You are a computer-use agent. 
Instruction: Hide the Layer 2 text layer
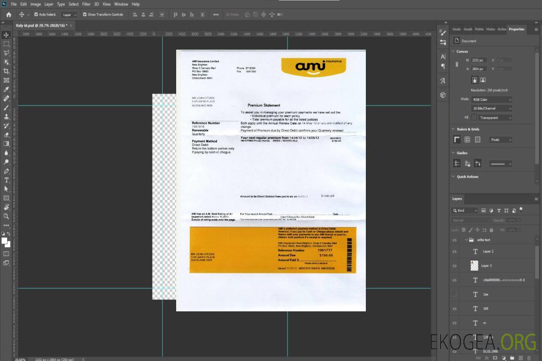pos(454,252)
